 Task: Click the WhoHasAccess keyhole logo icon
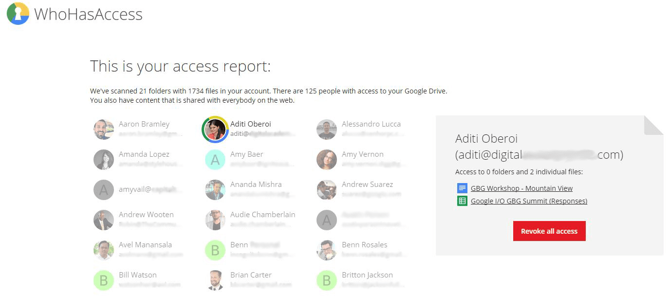point(18,14)
